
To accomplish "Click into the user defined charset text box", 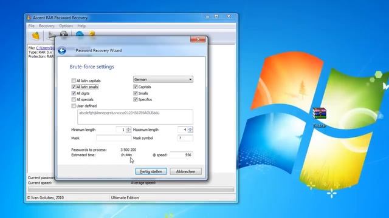I will pyautogui.click(x=135, y=117).
